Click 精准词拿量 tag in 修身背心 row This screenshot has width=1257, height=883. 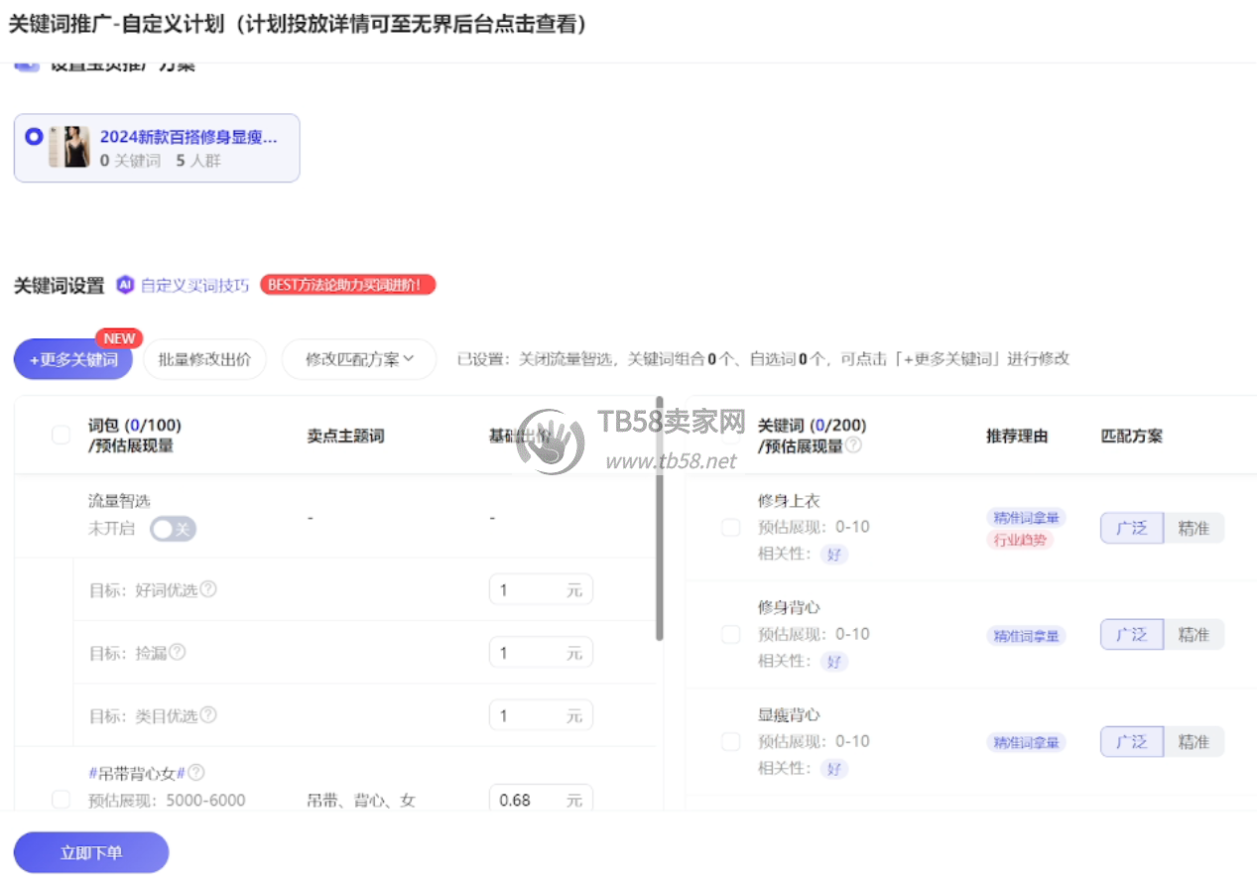click(x=1026, y=636)
